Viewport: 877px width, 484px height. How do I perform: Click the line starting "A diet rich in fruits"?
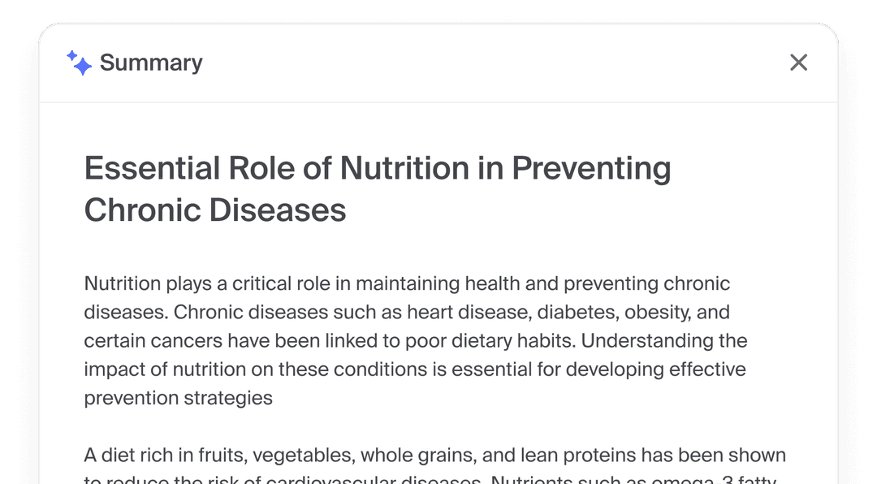click(434, 455)
